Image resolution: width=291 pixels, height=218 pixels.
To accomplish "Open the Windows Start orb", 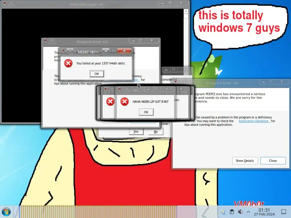I will pos(6,212).
